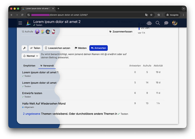
Task: Open topic Entwürfe testen
Action: tap(32, 93)
